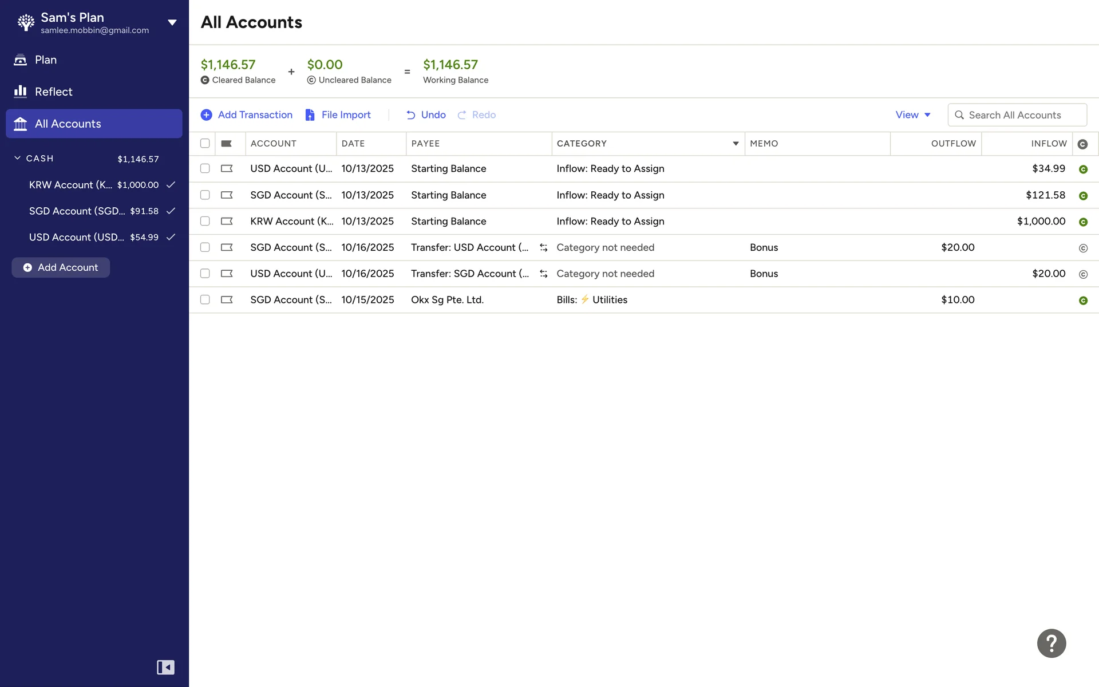This screenshot has height=687, width=1099.
Task: Click the flag icon on Okx Sg Pte. Ltd. row
Action: tap(227, 299)
